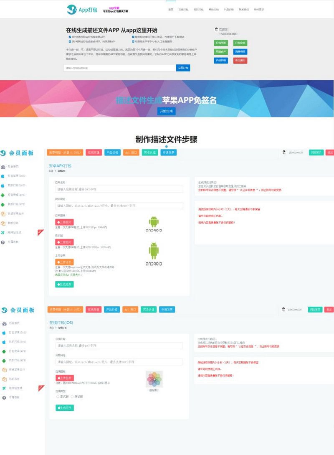Enable the 提供扫码链接和下载二维码 option
The width and height of the screenshot is (334, 455).
pos(134,36)
